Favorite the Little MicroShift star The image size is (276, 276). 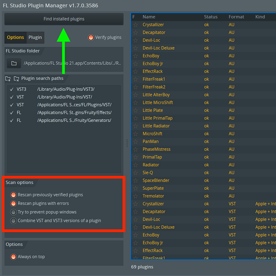136,103
